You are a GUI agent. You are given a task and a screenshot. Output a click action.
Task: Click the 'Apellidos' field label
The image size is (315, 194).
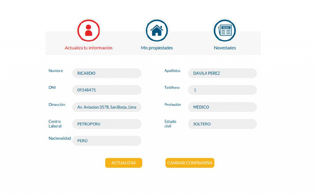pyautogui.click(x=172, y=71)
